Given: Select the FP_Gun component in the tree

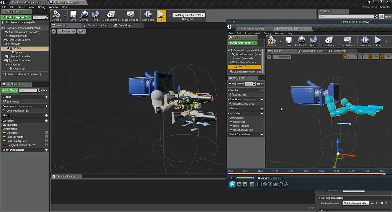Looking at the screenshot, I should click(17, 48).
